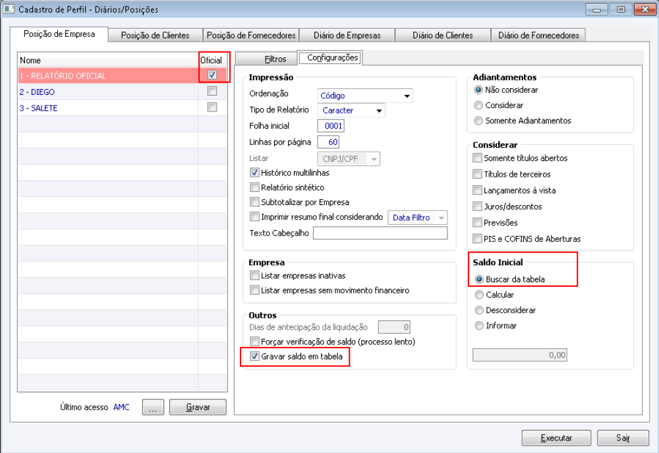The height and width of the screenshot is (453, 659).
Task: Switch to the Diário de Clientes tab
Action: 443,35
